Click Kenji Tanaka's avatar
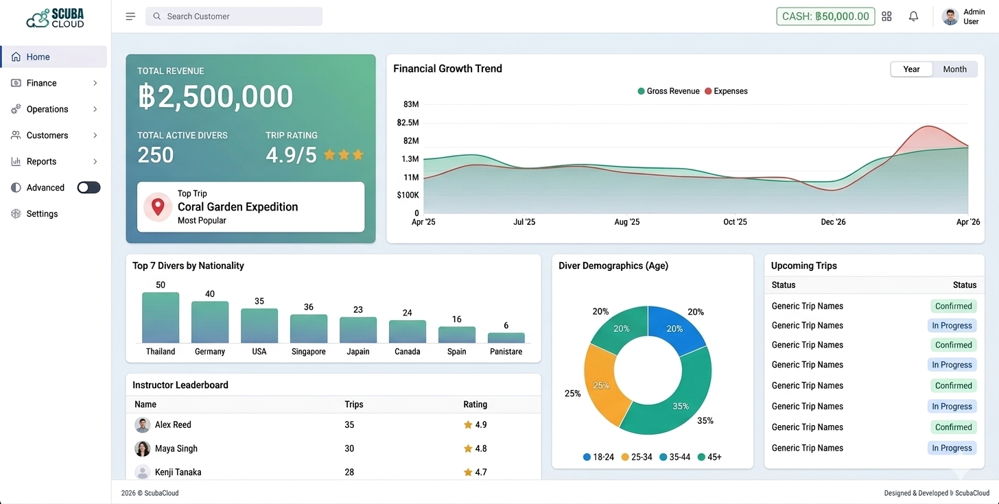999x504 pixels. [143, 472]
